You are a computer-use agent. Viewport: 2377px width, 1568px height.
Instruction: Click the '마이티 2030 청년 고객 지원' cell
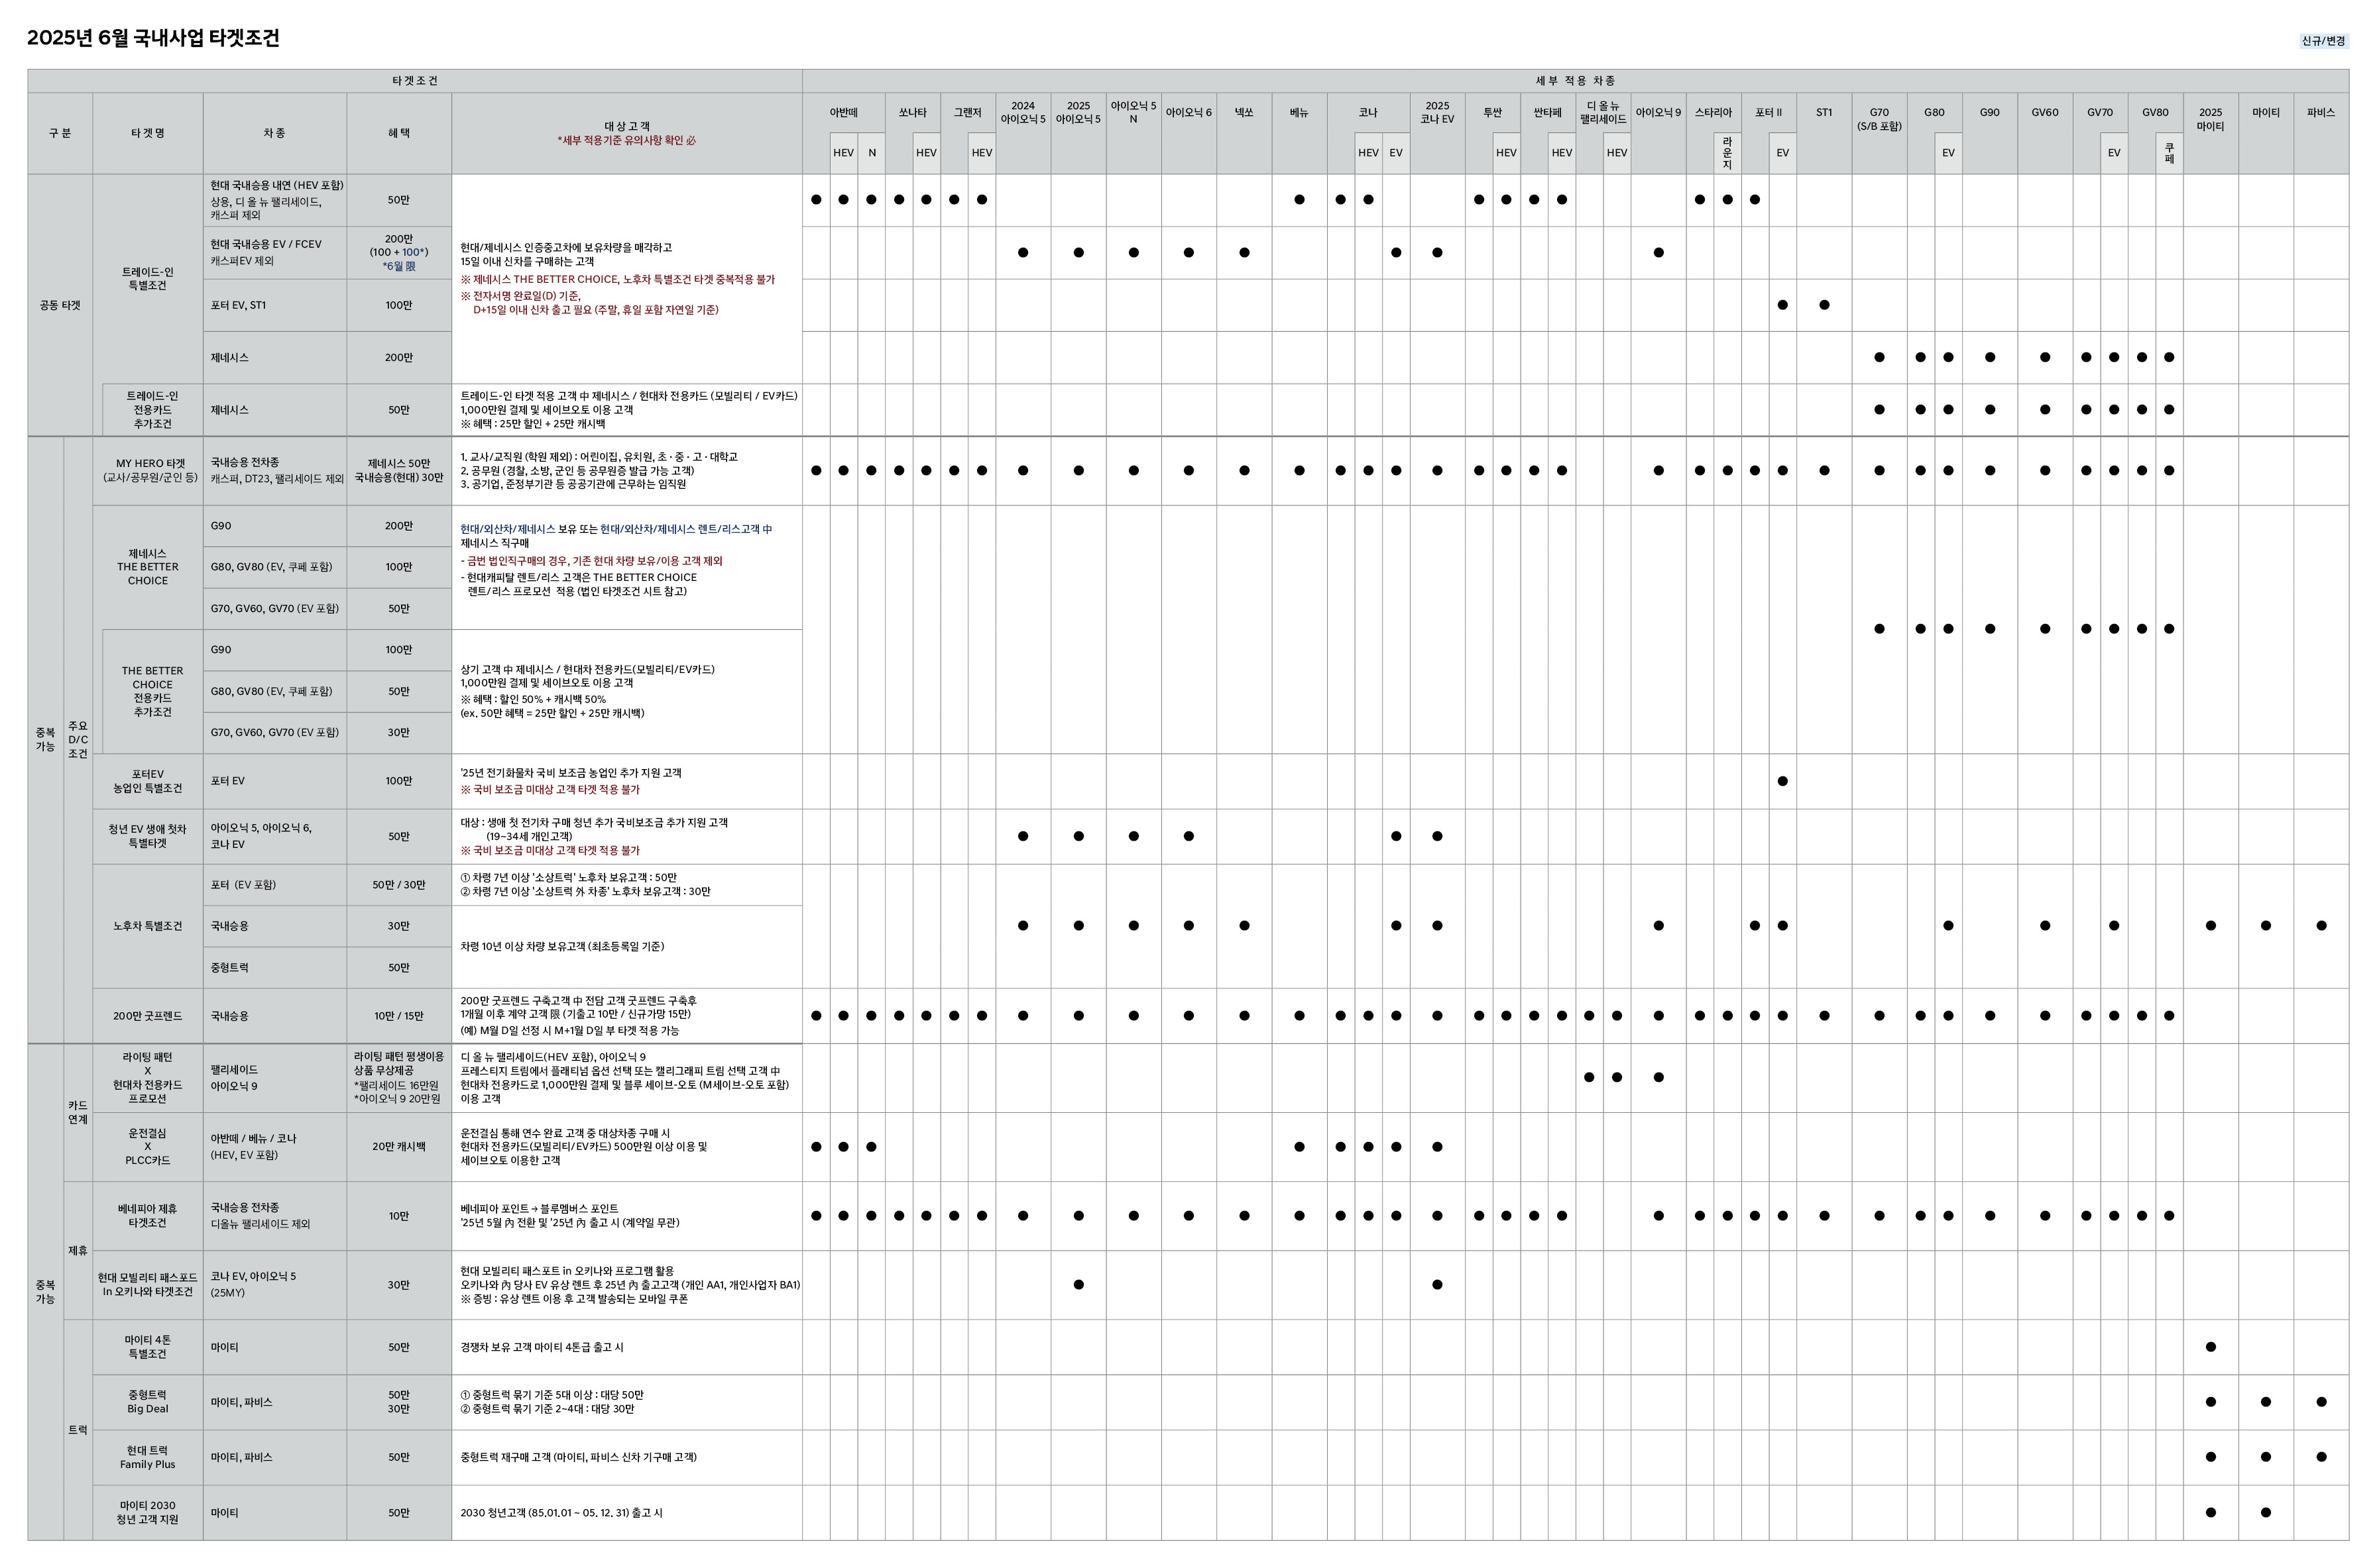point(148,1513)
